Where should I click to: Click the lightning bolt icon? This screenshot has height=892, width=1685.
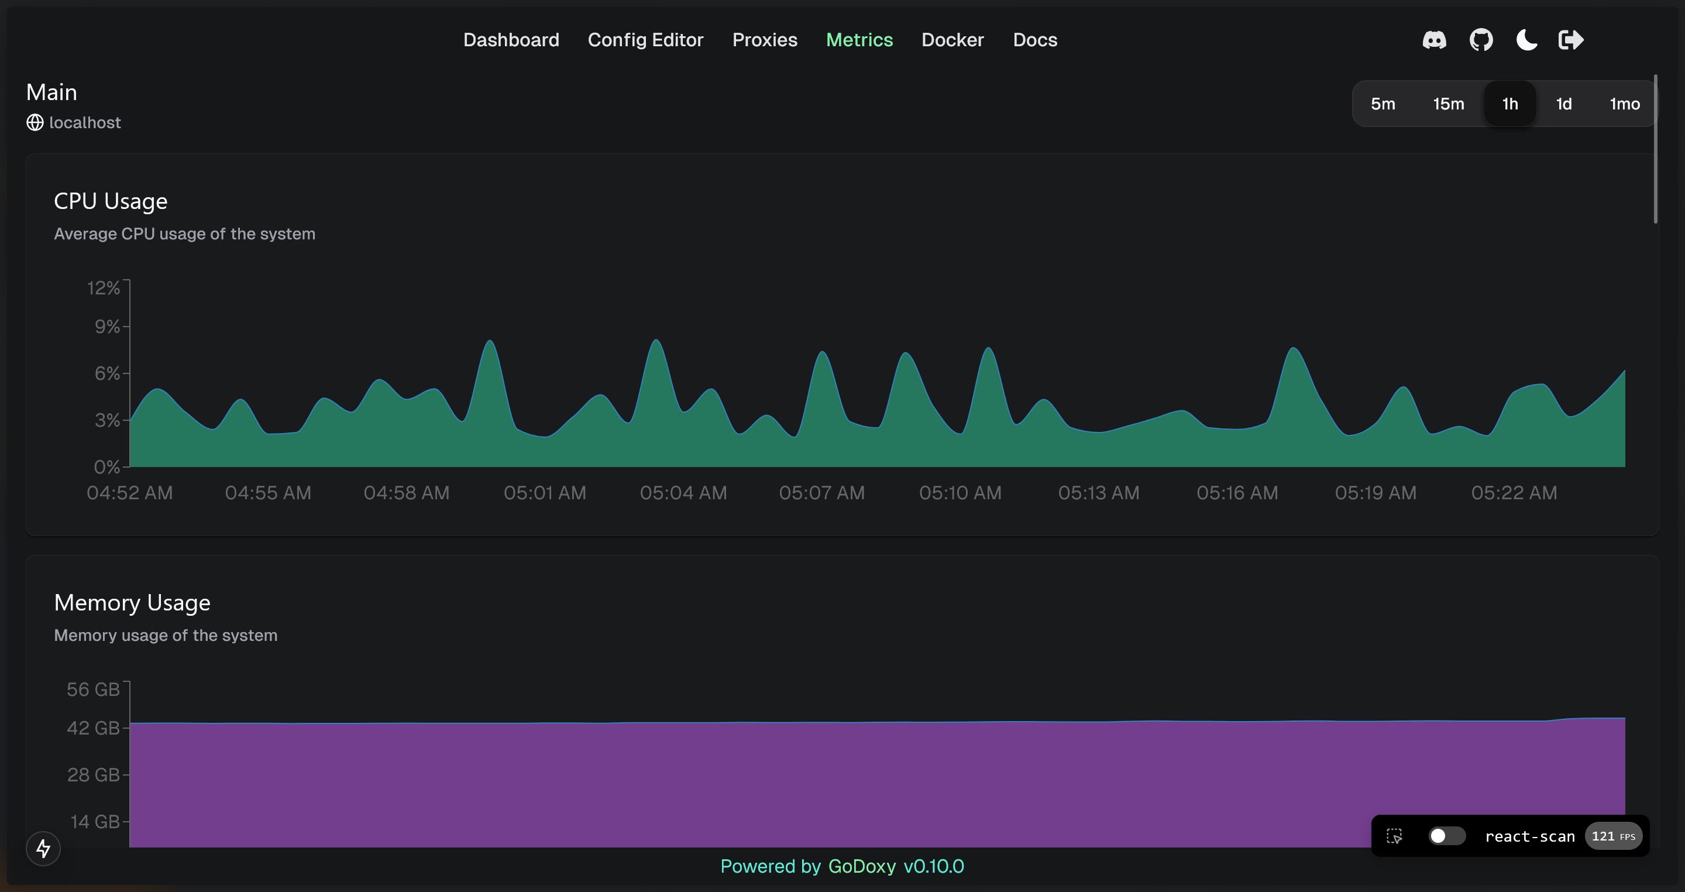click(x=43, y=848)
